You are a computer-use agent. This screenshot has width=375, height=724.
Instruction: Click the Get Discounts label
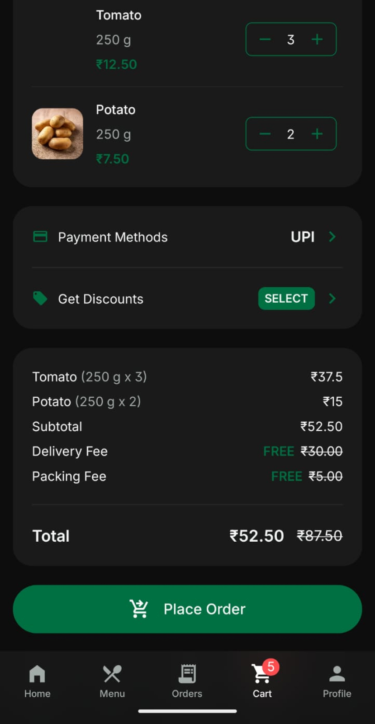[100, 299]
